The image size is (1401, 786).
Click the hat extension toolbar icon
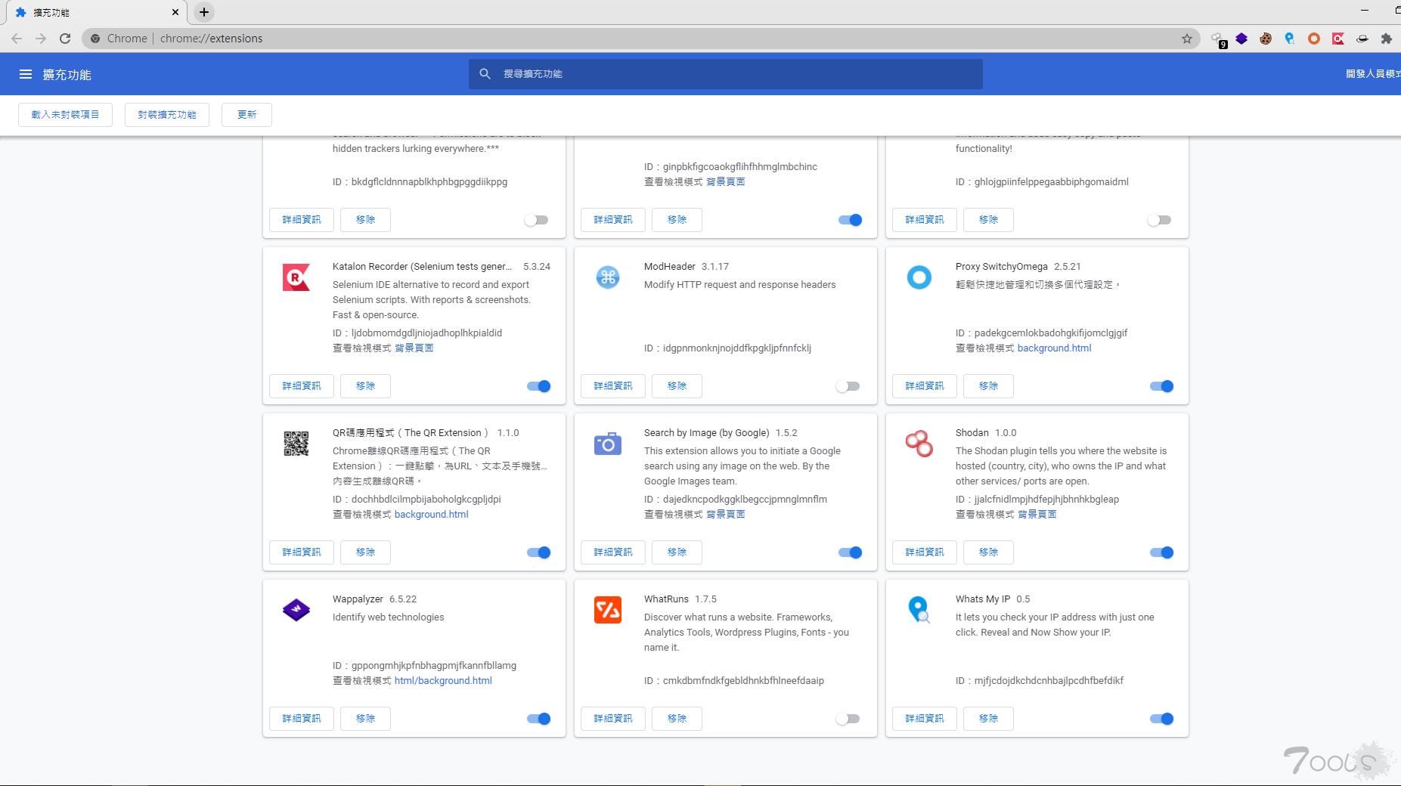[x=1362, y=39]
